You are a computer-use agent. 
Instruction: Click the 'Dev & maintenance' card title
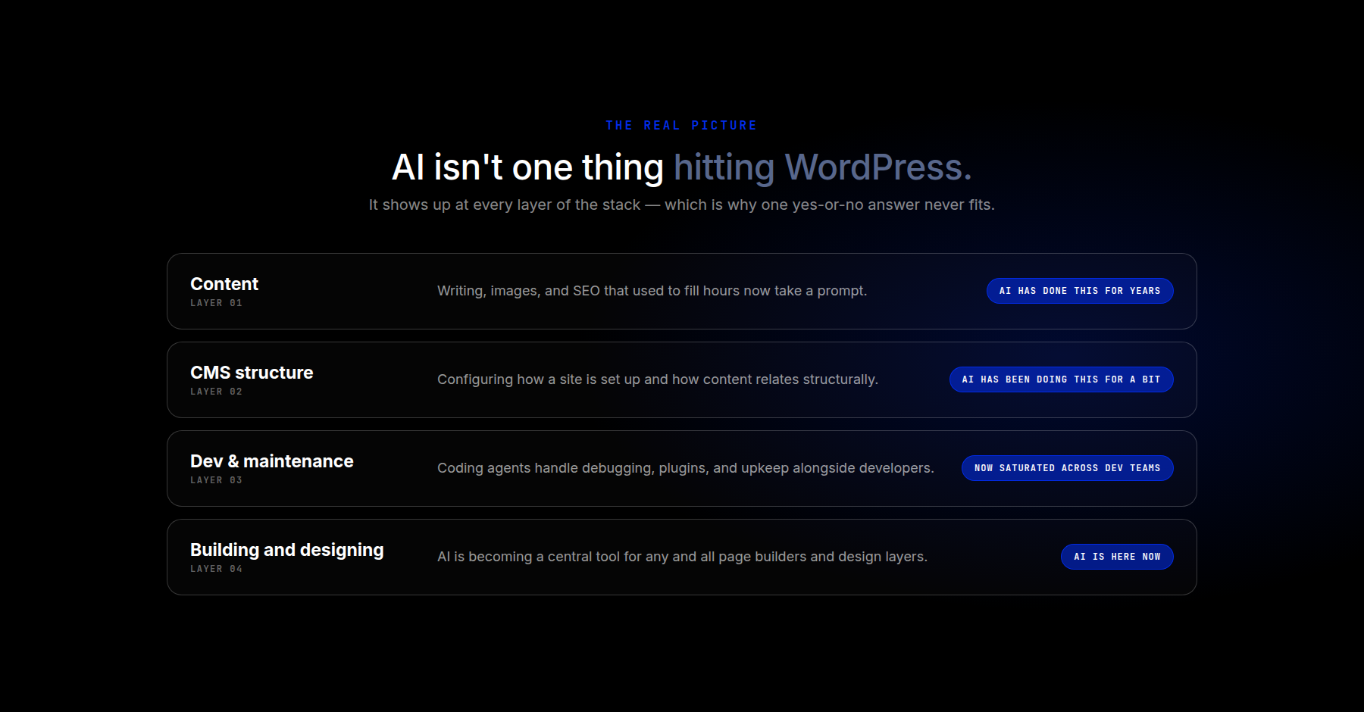pyautogui.click(x=272, y=461)
